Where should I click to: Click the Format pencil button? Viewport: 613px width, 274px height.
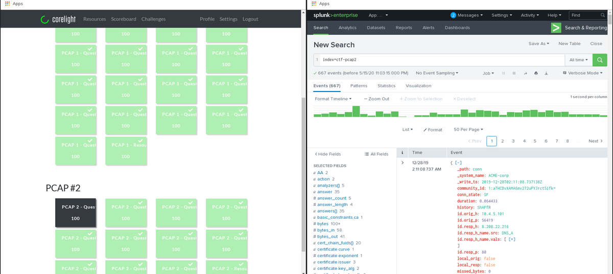pyautogui.click(x=433, y=130)
